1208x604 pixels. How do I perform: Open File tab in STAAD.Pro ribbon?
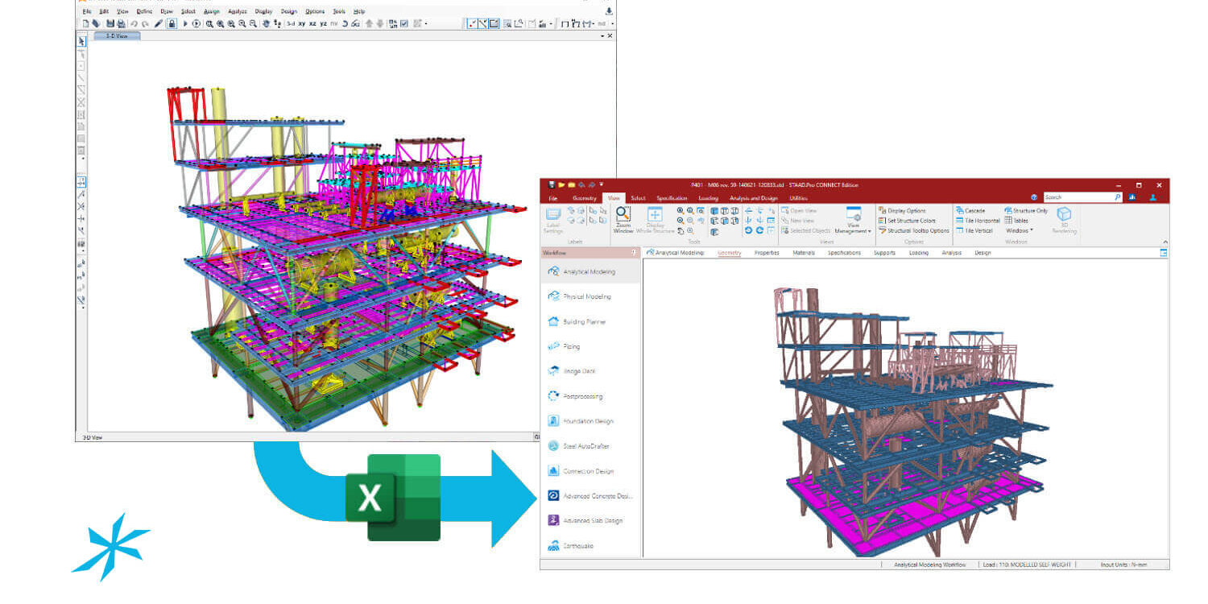tap(553, 197)
